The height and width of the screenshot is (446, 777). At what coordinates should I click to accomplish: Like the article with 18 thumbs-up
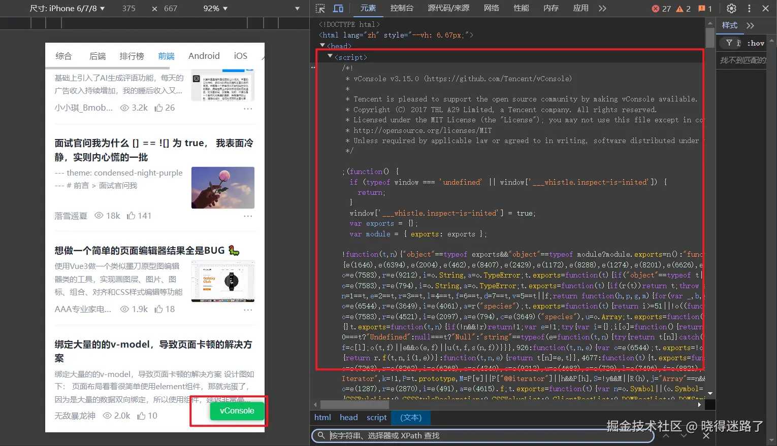pyautogui.click(x=165, y=309)
